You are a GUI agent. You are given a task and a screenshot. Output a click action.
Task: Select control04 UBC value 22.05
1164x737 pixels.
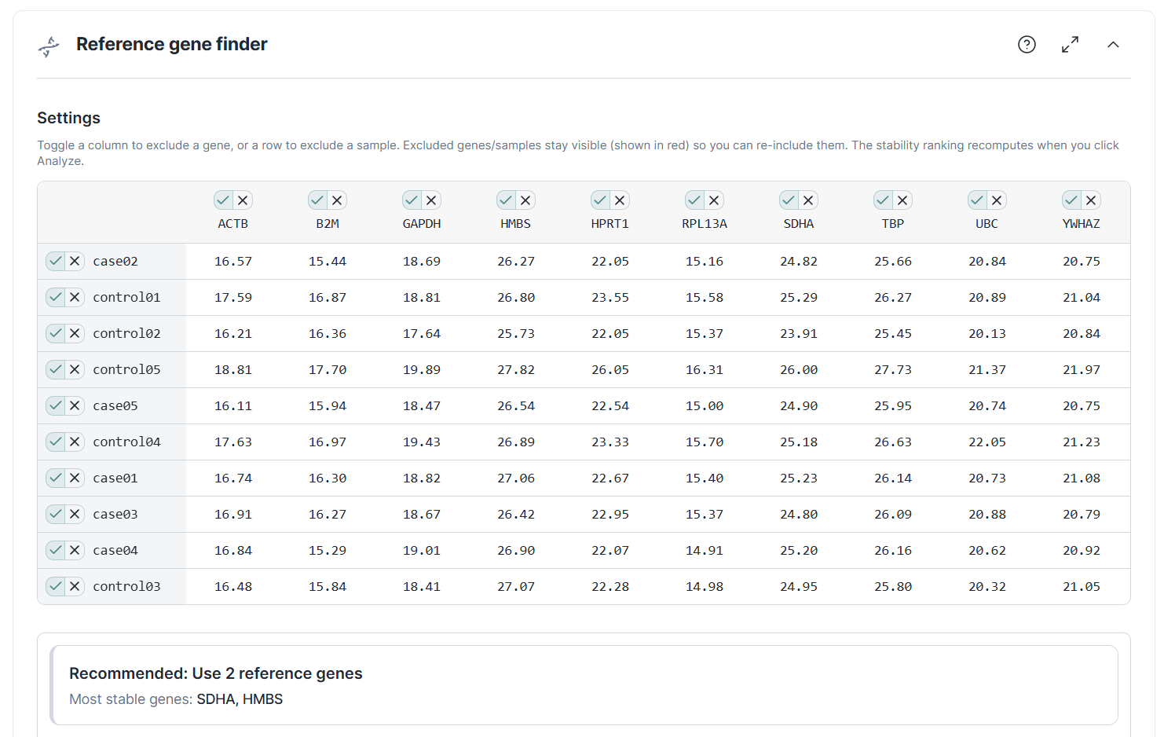coord(987,442)
